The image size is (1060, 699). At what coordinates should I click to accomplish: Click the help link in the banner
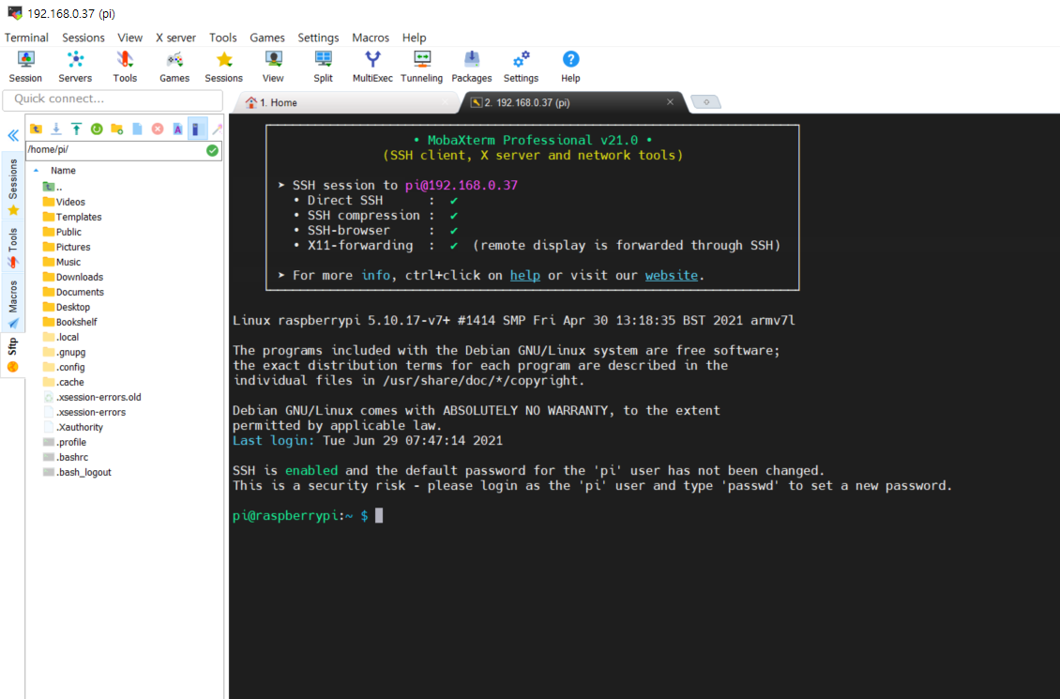click(x=524, y=275)
